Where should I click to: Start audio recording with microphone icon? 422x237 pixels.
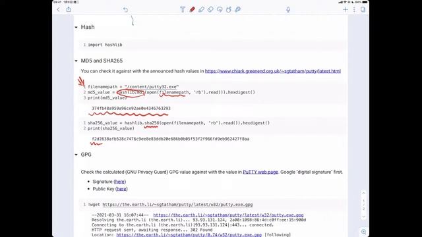[x=288, y=10]
